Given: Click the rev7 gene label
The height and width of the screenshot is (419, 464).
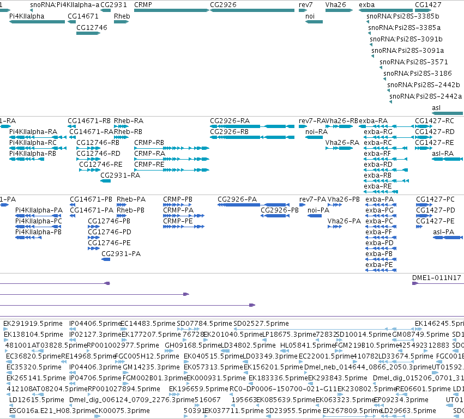Looking at the screenshot, I should [x=306, y=5].
